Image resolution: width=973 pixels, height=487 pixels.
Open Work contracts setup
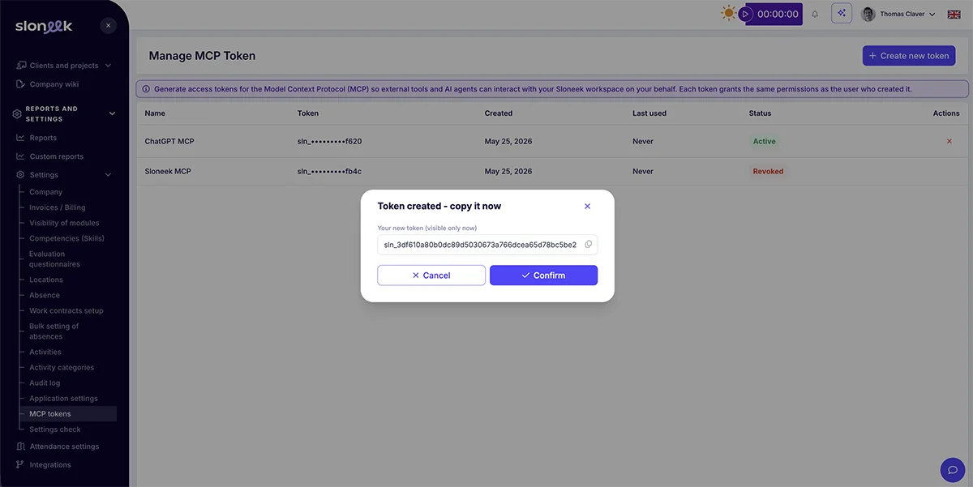point(66,310)
